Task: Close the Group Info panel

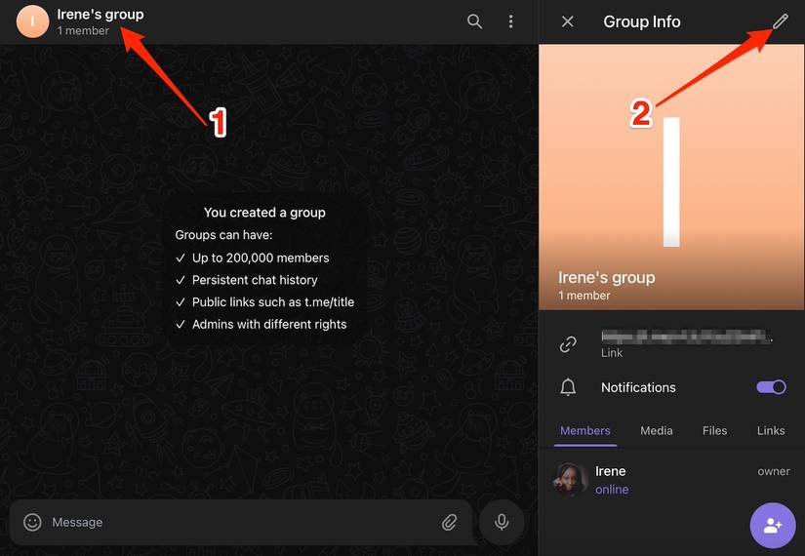Action: click(x=568, y=21)
